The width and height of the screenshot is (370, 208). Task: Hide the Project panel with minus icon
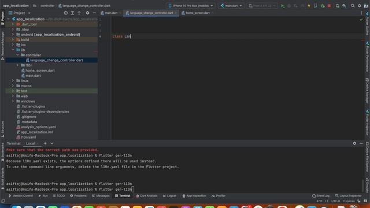(x=94, y=13)
